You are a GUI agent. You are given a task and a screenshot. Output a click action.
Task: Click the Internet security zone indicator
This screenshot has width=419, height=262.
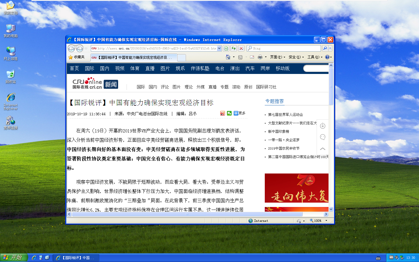point(258,221)
